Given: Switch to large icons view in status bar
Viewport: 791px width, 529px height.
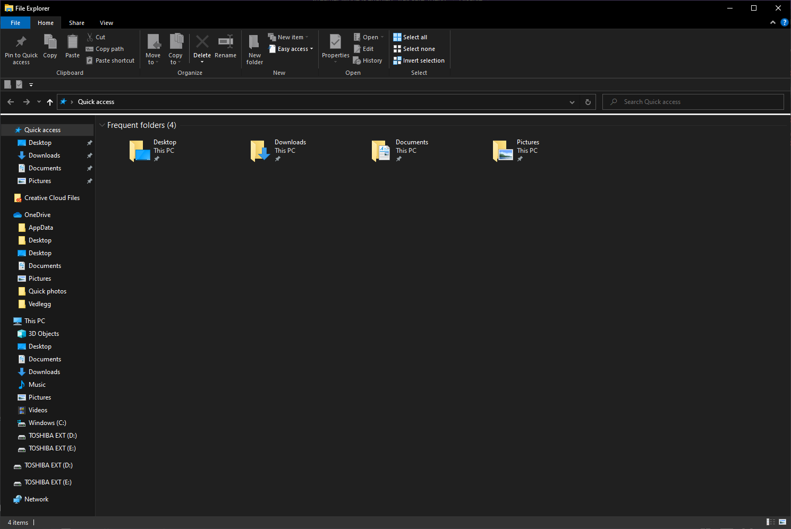Looking at the screenshot, I should 783,522.
